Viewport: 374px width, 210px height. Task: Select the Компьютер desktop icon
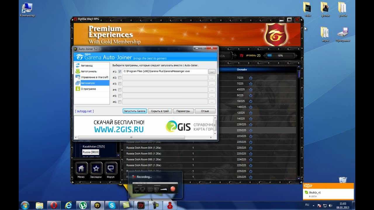pos(27,10)
